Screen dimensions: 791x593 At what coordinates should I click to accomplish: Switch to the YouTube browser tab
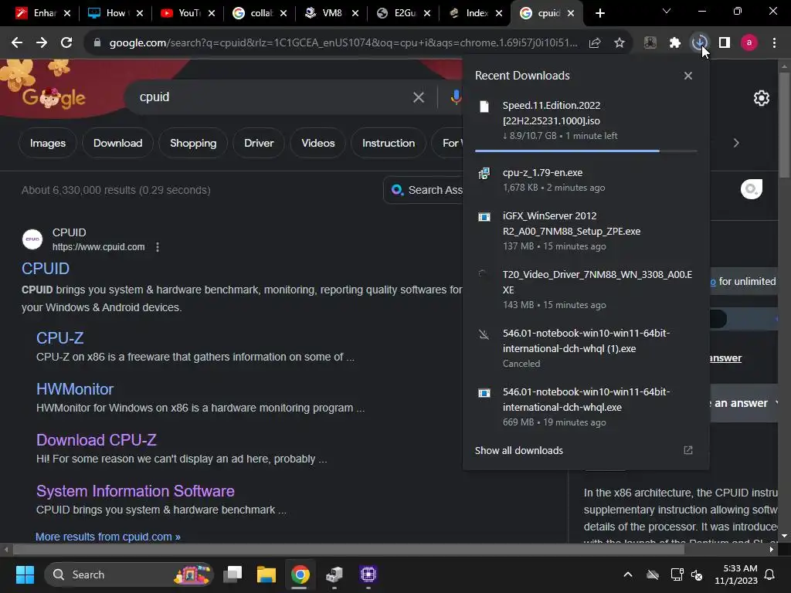click(x=187, y=13)
